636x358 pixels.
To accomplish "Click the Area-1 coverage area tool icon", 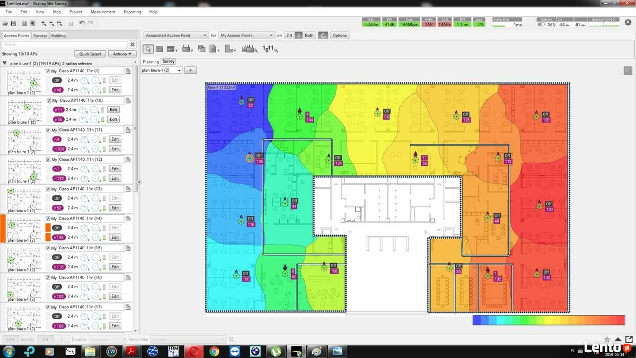I will pos(229,49).
